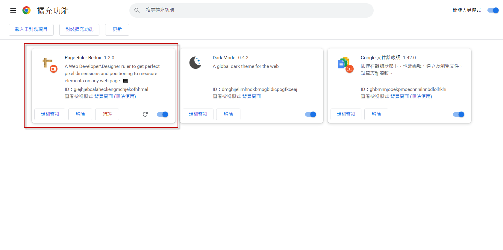
Task: Open 背景頁面 link for Dark Mode
Action: 251,96
